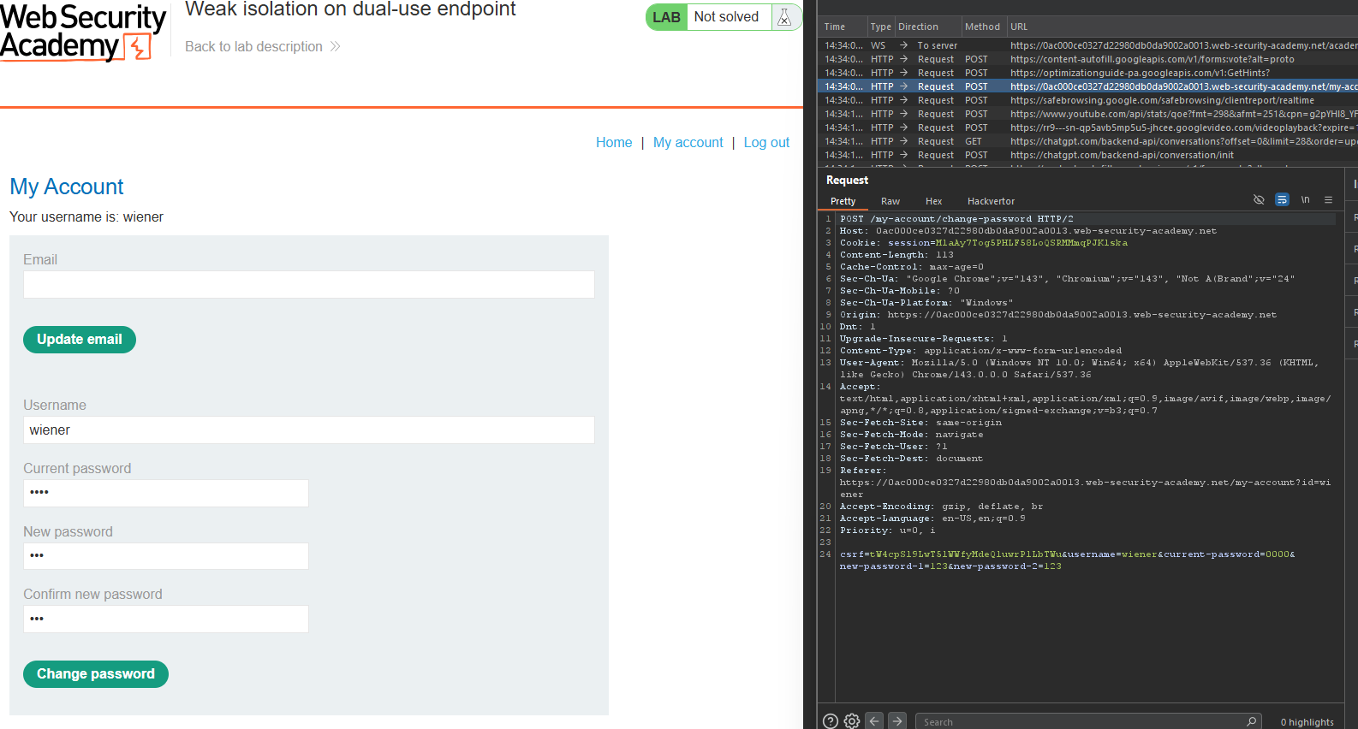The height and width of the screenshot is (729, 1358).
Task: Go to previous search match arrow
Action: tap(874, 721)
